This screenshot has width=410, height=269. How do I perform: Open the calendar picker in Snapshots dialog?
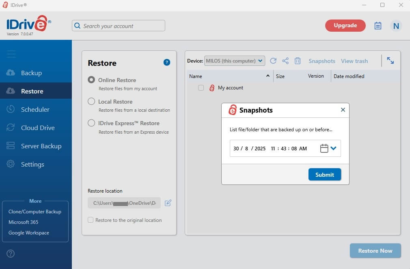tap(324, 148)
